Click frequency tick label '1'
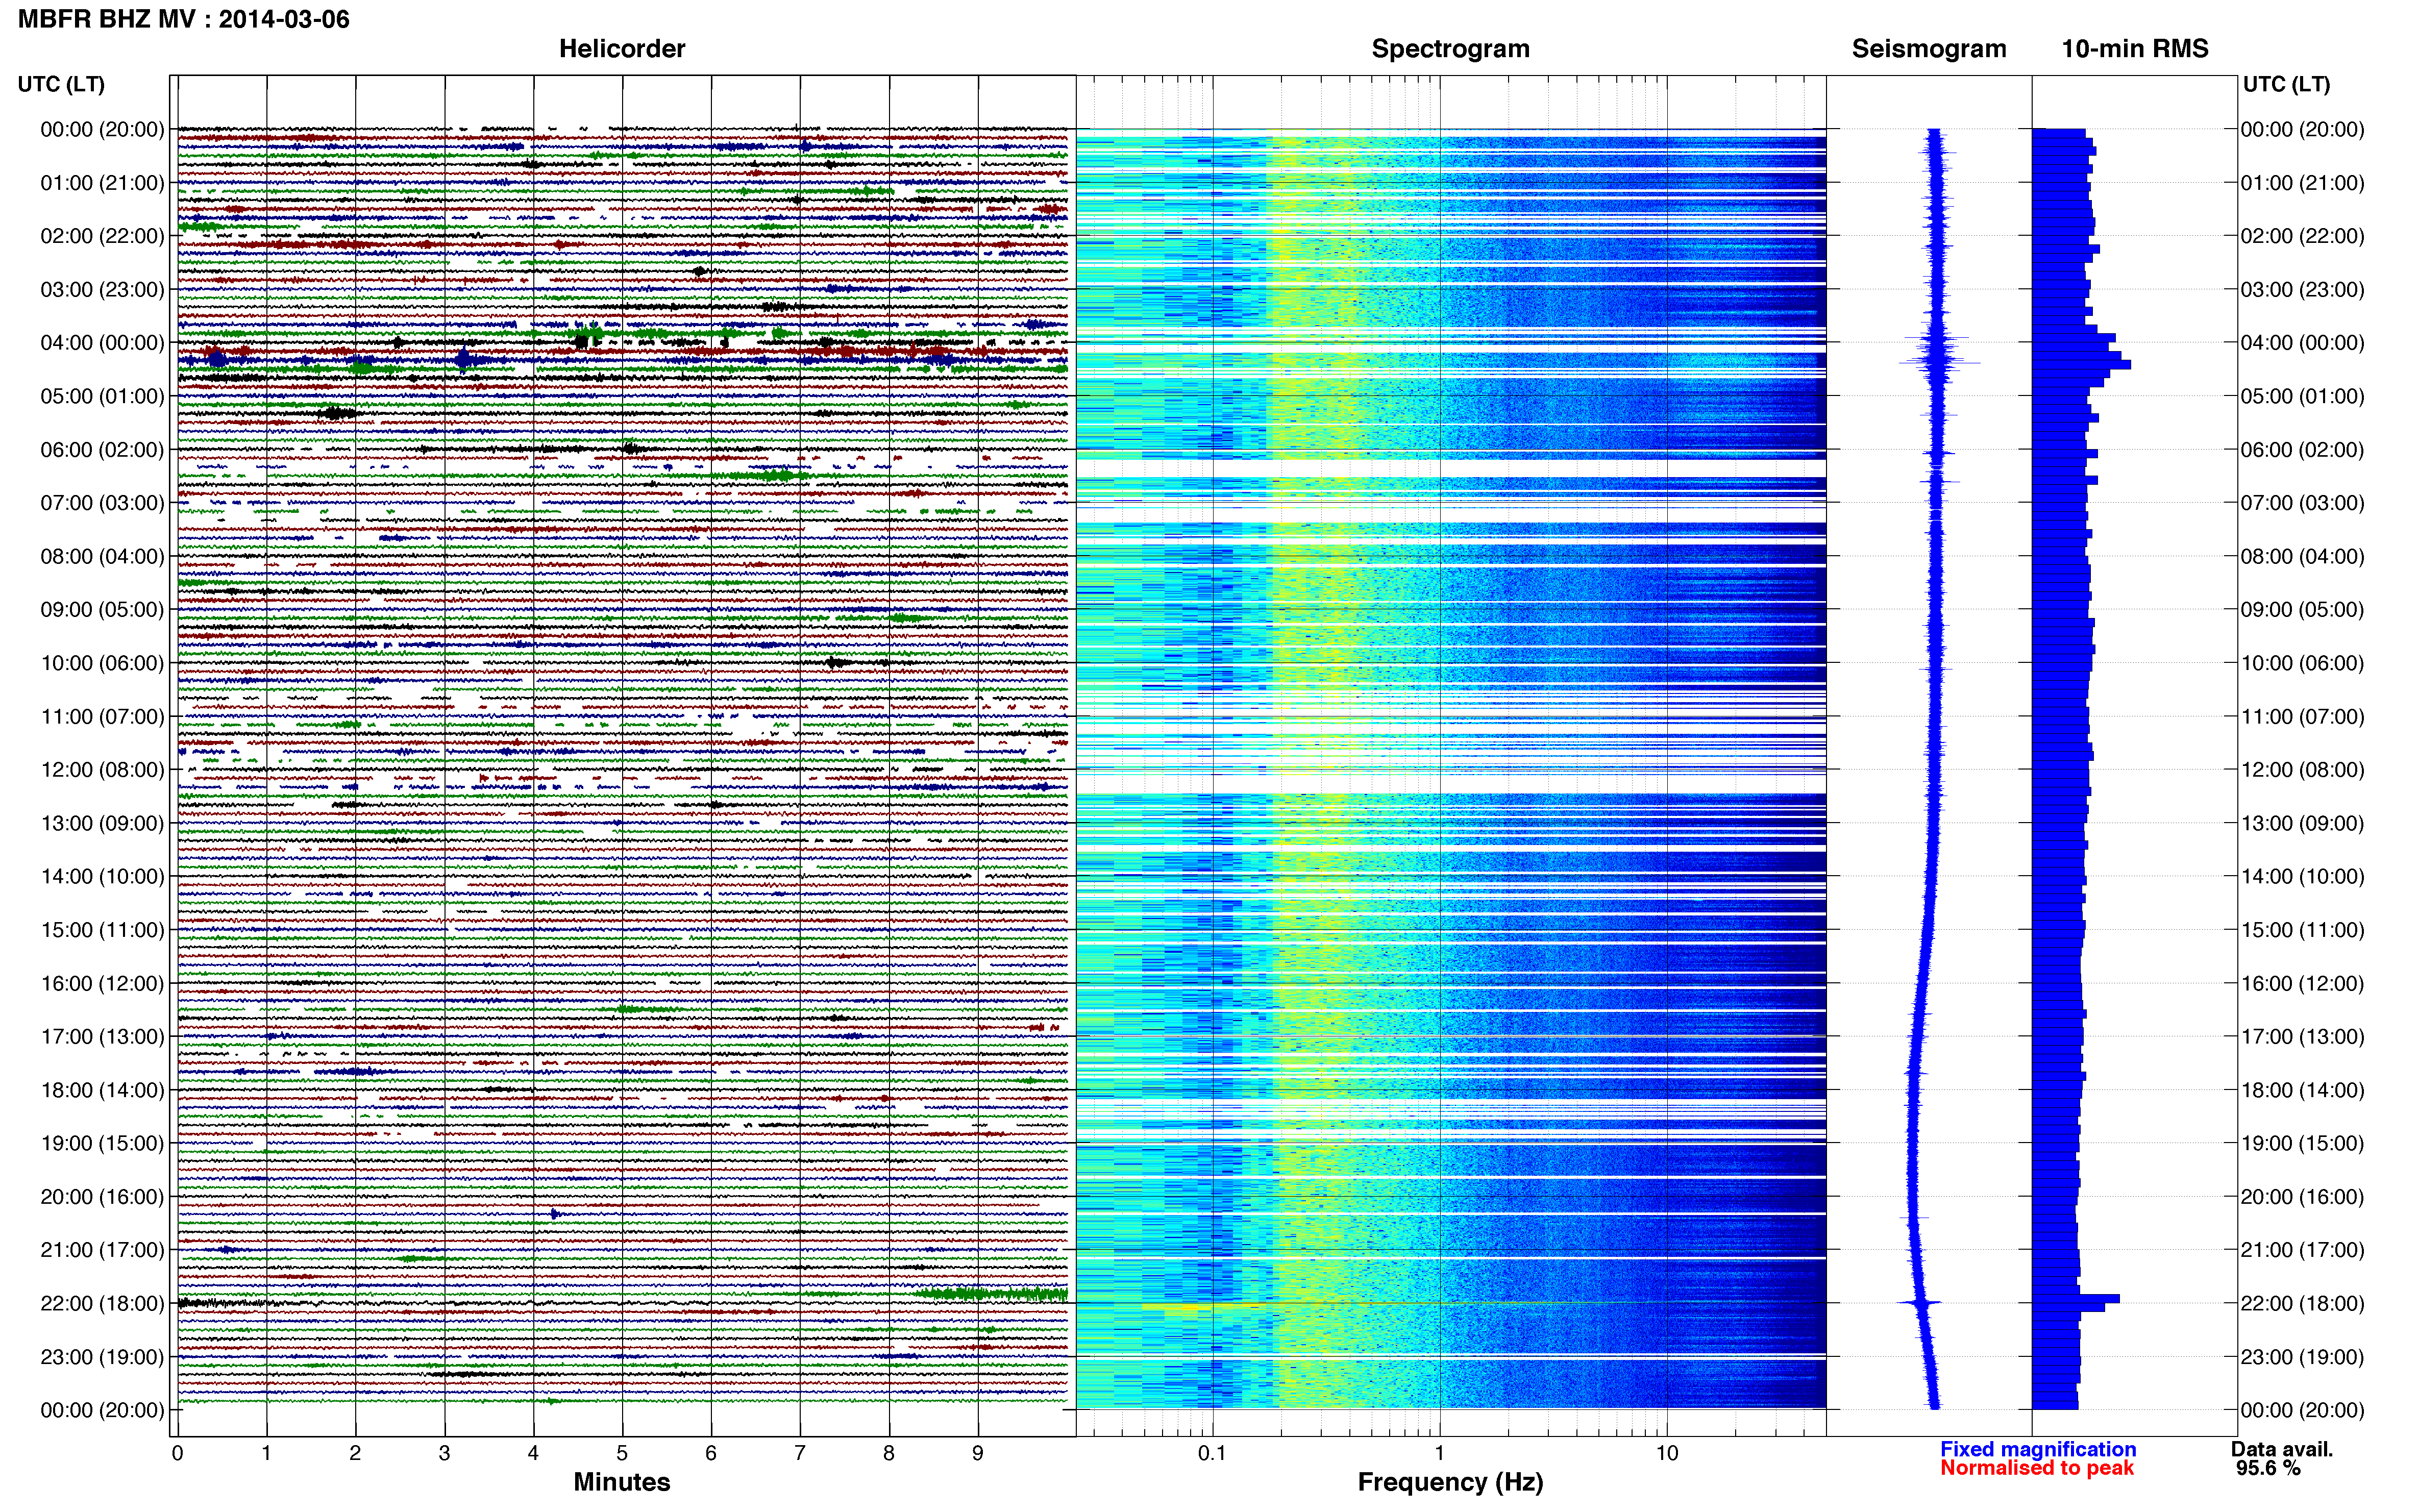This screenshot has height=1512, width=2419. point(1439,1453)
